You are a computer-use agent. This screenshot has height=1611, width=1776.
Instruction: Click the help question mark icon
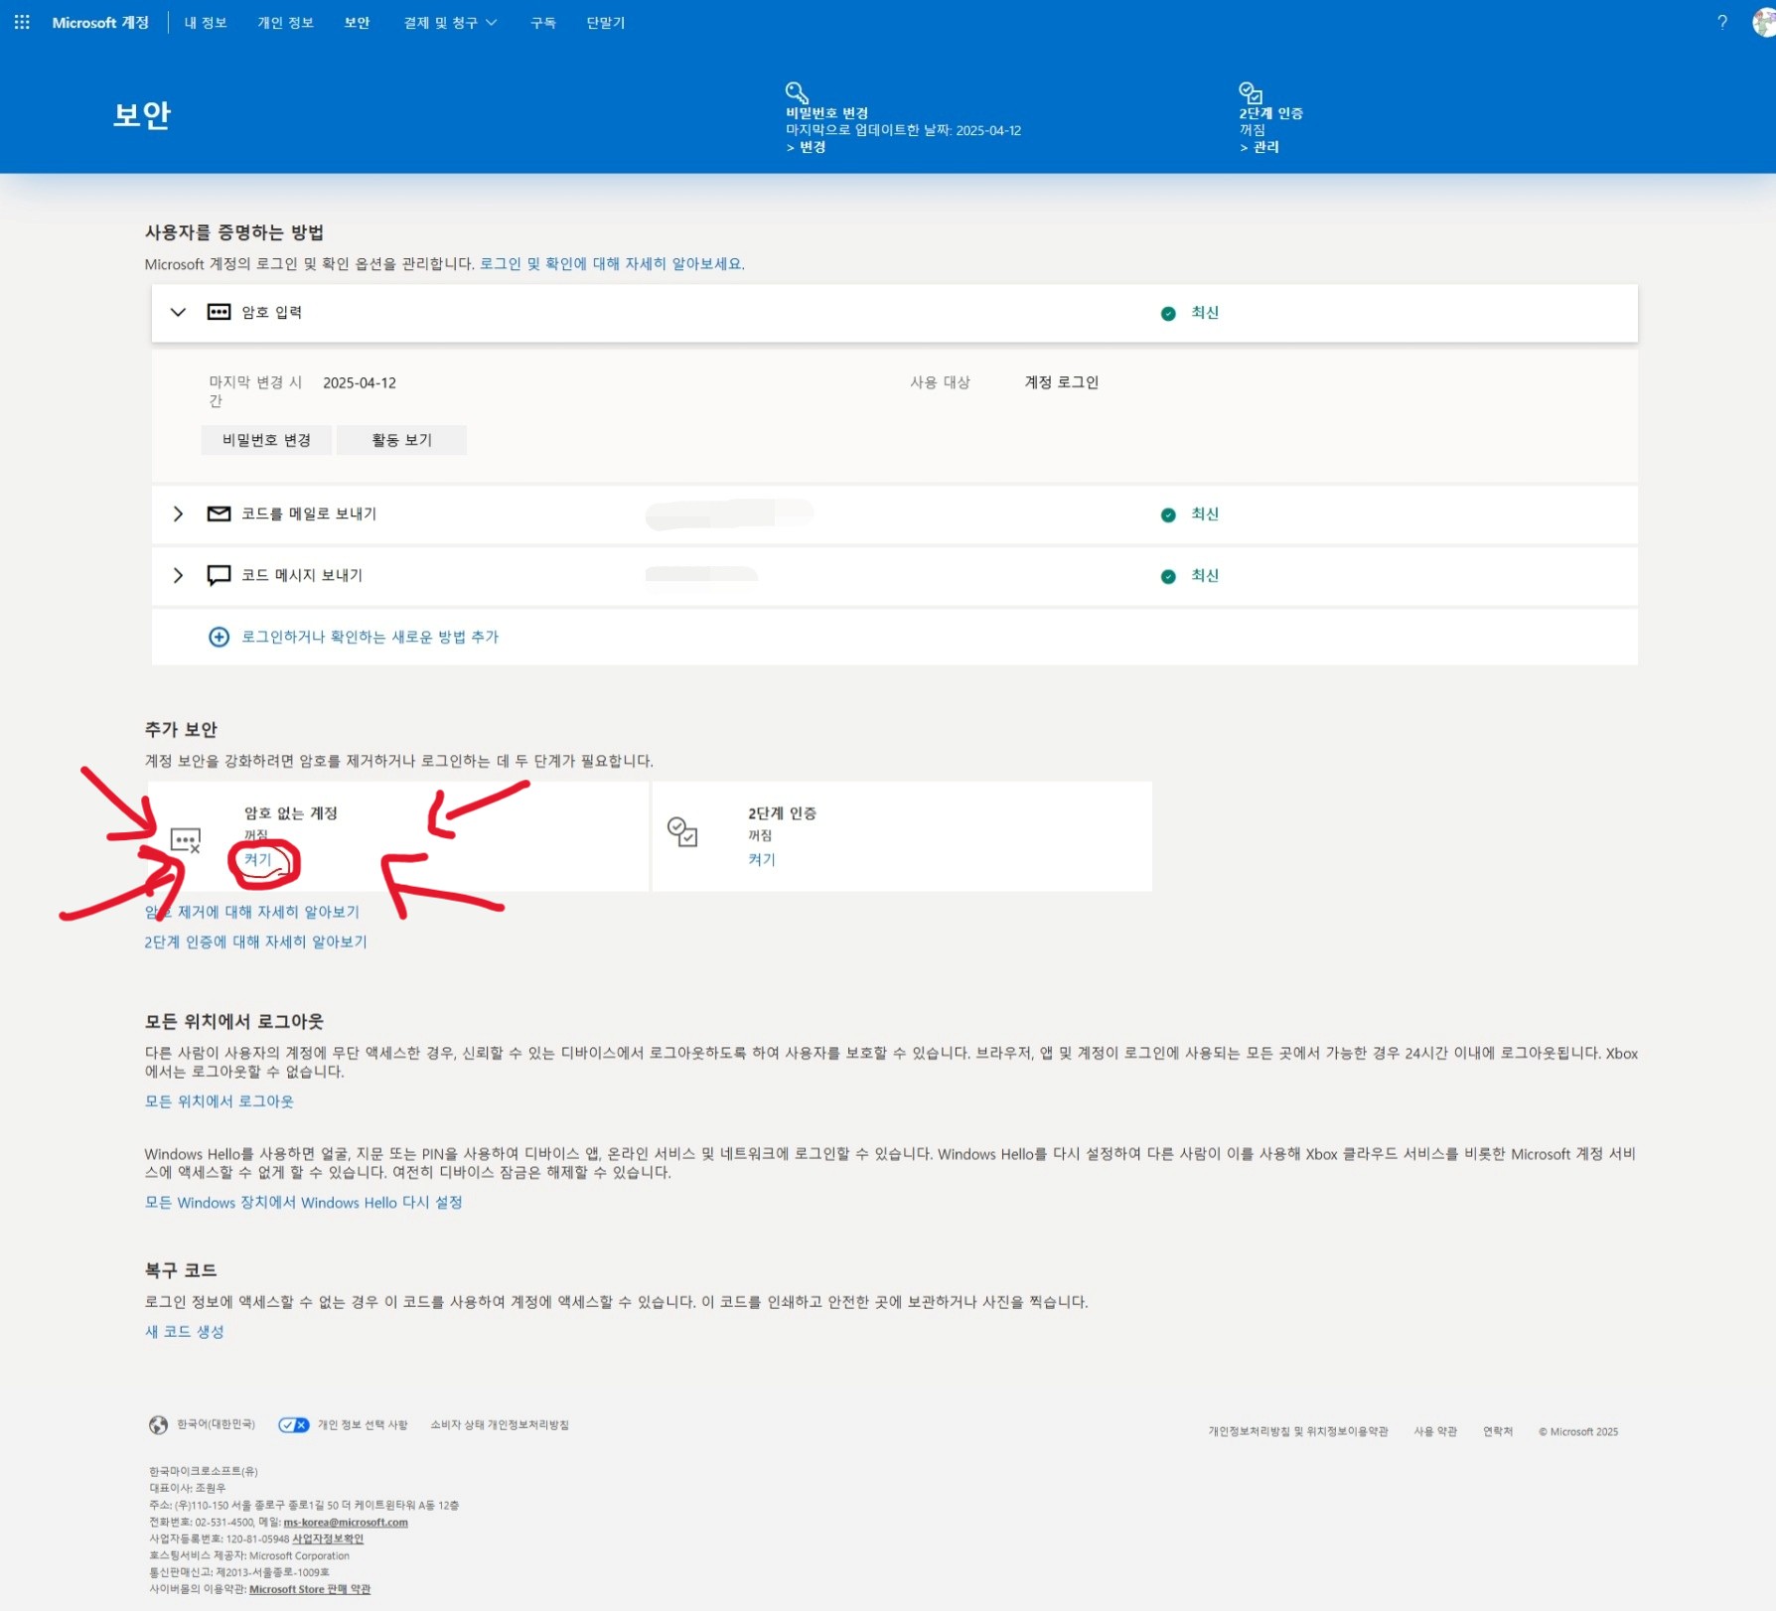1722,22
